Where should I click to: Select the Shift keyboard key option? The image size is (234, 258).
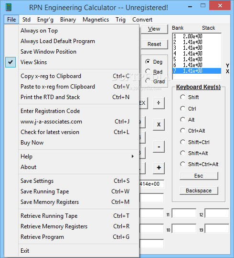click(189, 97)
